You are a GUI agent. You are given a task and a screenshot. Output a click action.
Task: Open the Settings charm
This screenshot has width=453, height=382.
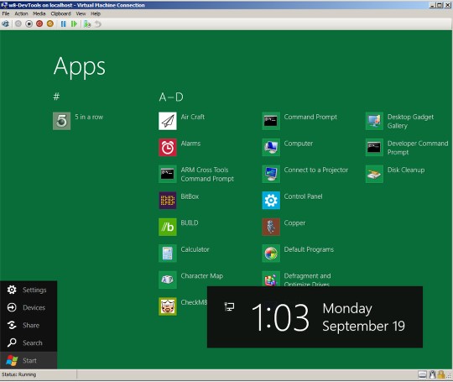coord(29,290)
